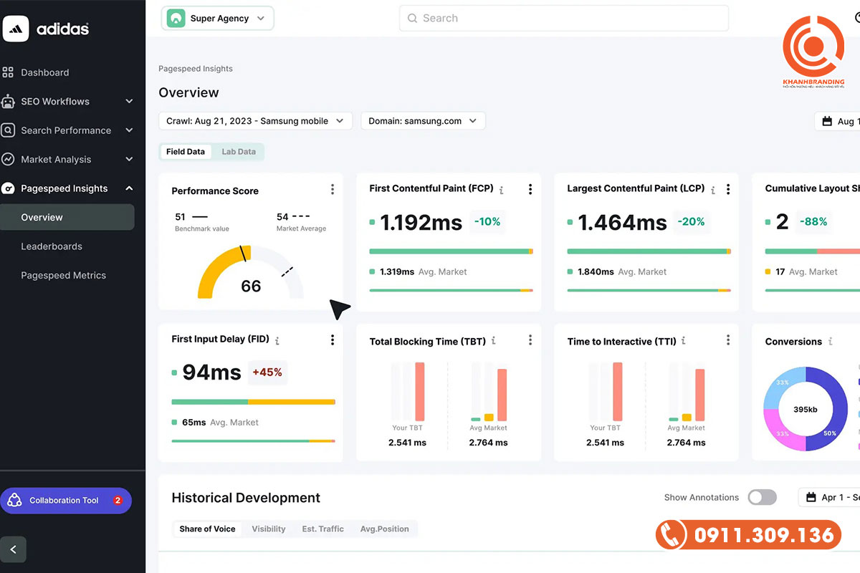The width and height of the screenshot is (860, 573).
Task: Switch to Lab Data view
Action: click(x=239, y=152)
